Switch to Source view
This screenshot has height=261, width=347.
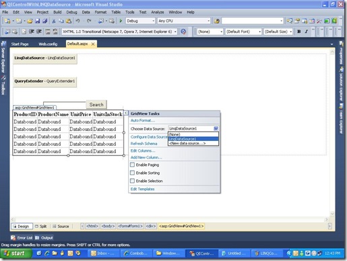pyautogui.click(x=61, y=227)
